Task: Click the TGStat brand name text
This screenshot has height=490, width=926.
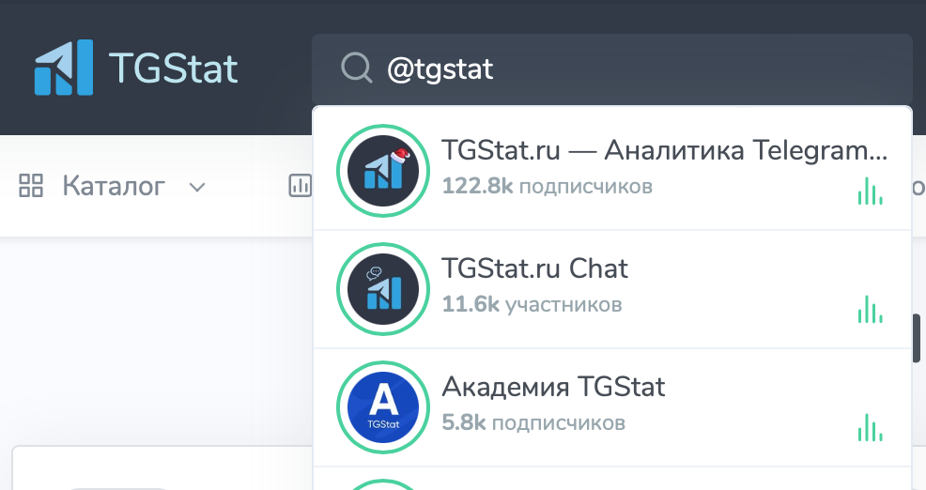Action: pos(174,68)
